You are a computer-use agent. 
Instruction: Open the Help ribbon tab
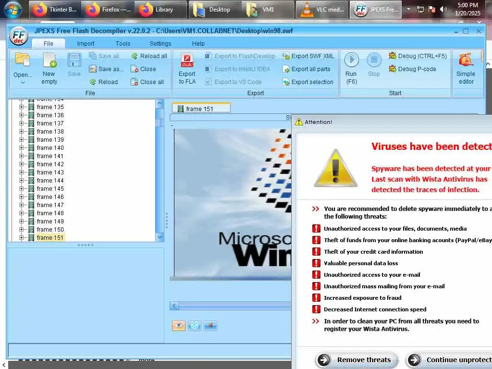198,43
